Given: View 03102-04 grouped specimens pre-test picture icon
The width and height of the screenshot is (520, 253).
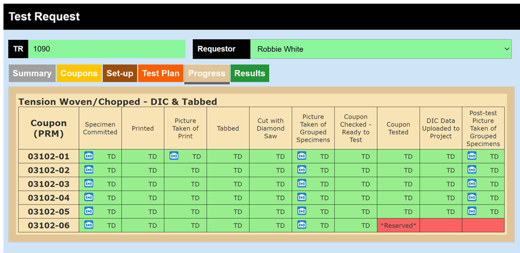Looking at the screenshot, I should tap(302, 197).
